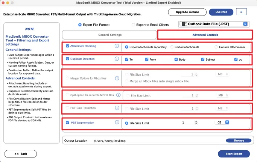Click info icon for Duplicate Detection
Image resolution: width=257 pixels, height=162 pixels.
pyautogui.click(x=117, y=59)
